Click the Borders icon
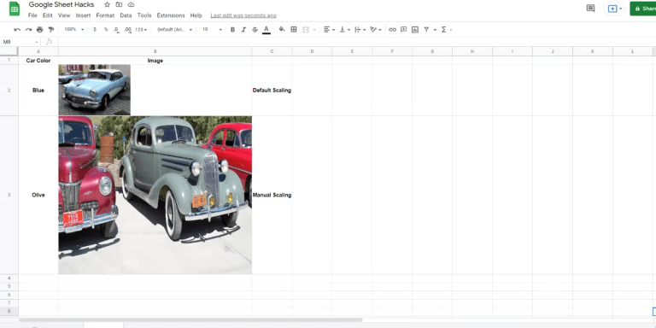The image size is (656, 328). [294, 30]
